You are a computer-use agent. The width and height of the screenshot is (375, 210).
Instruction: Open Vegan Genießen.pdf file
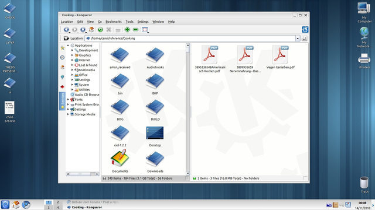(280, 57)
